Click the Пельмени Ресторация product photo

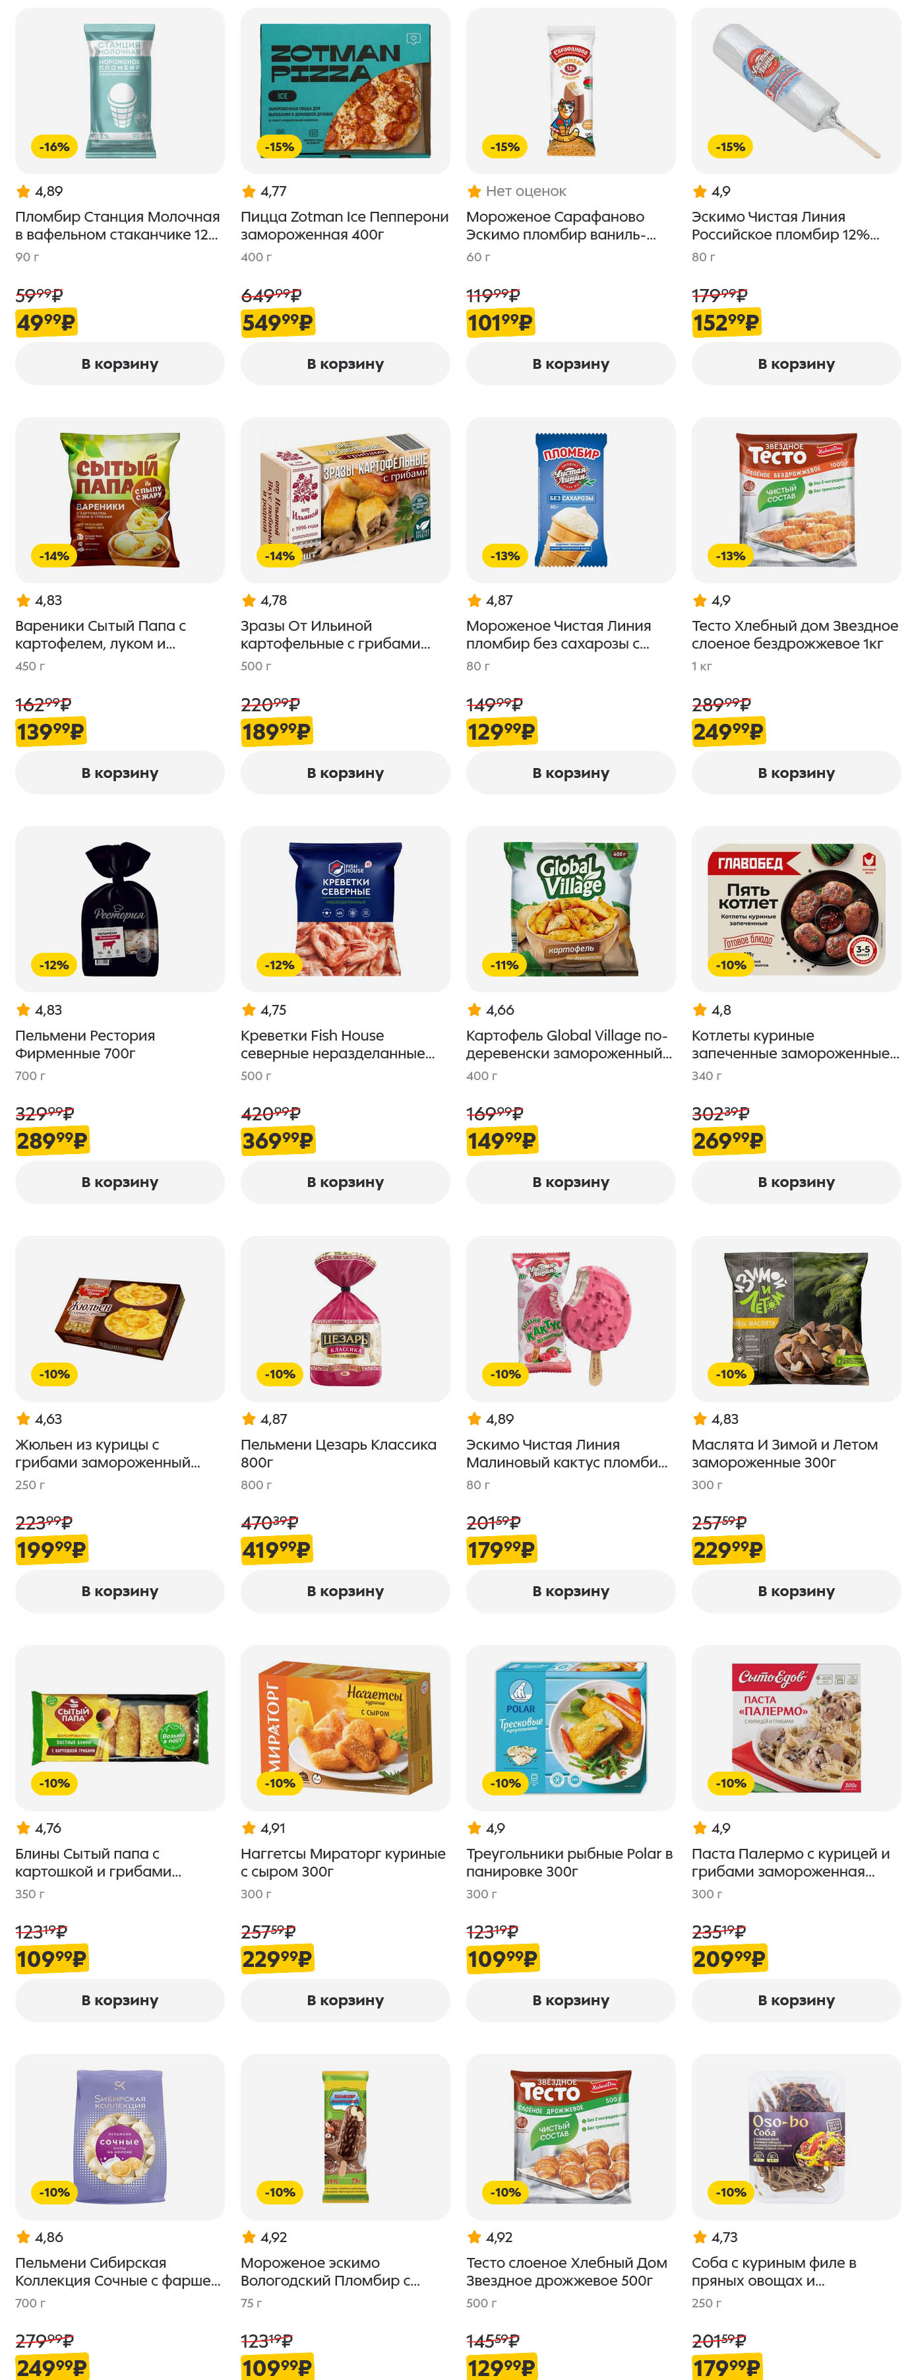tap(119, 909)
